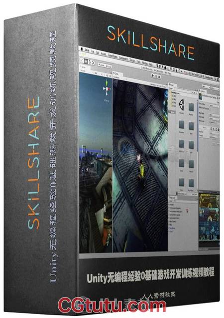Select the Rotate tool in Unity toolbar
Screen dimensions: 224x318
pos(90,62)
